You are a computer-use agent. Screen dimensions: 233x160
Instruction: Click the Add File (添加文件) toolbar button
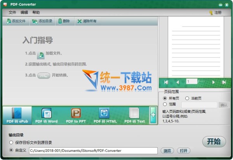(x=16, y=21)
